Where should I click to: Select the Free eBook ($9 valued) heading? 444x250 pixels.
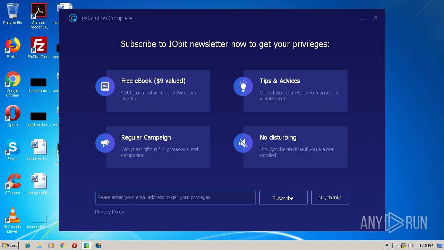(x=153, y=81)
